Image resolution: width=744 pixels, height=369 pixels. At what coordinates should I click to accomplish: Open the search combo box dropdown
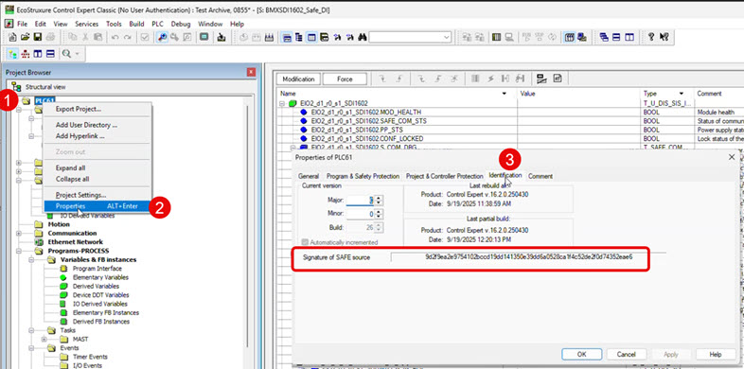pos(447,37)
